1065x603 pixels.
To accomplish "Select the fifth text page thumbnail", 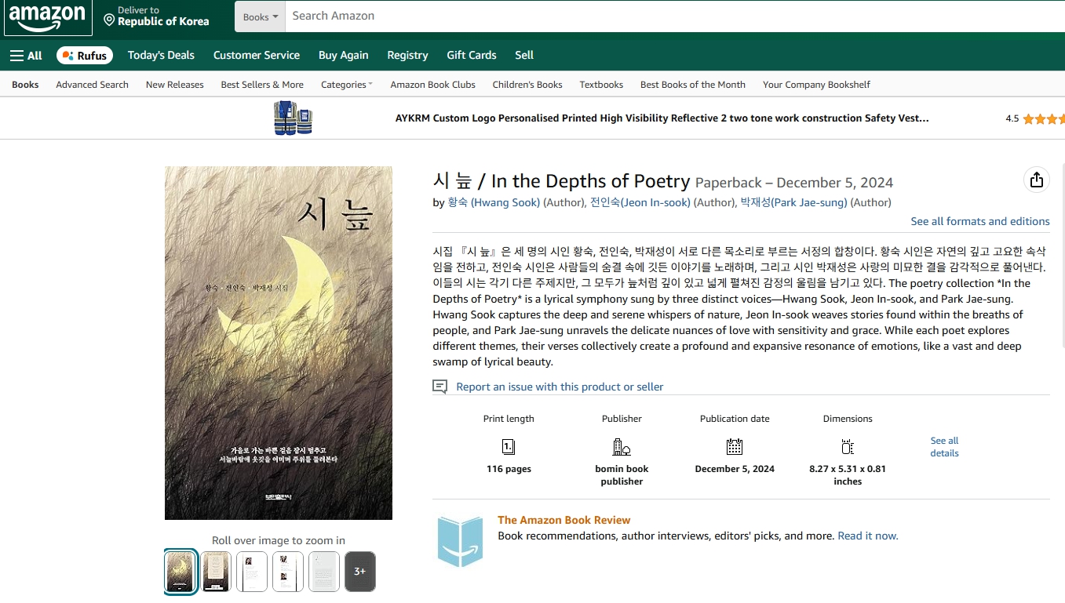I will (324, 572).
